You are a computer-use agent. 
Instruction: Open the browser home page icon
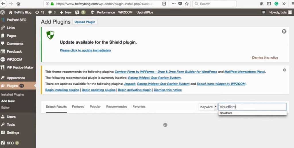[x=18, y=4]
